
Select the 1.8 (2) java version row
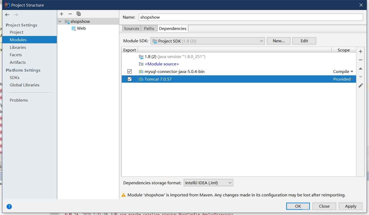[239, 57]
